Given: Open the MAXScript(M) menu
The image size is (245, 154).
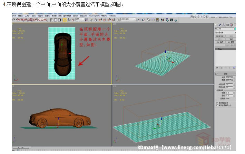Looking at the screenshot, I should (94, 16).
